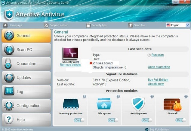Click the Anti-Spyware shield icon
The width and height of the screenshot is (191, 131).
point(138,104)
